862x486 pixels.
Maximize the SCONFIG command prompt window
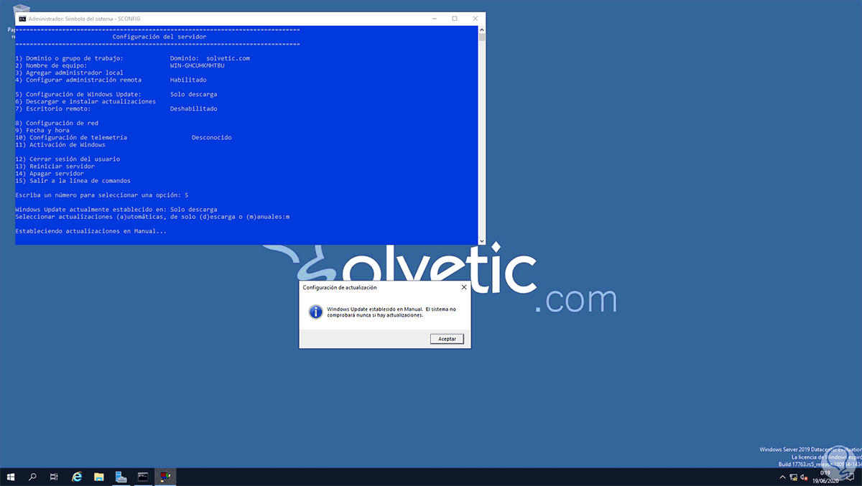click(454, 18)
